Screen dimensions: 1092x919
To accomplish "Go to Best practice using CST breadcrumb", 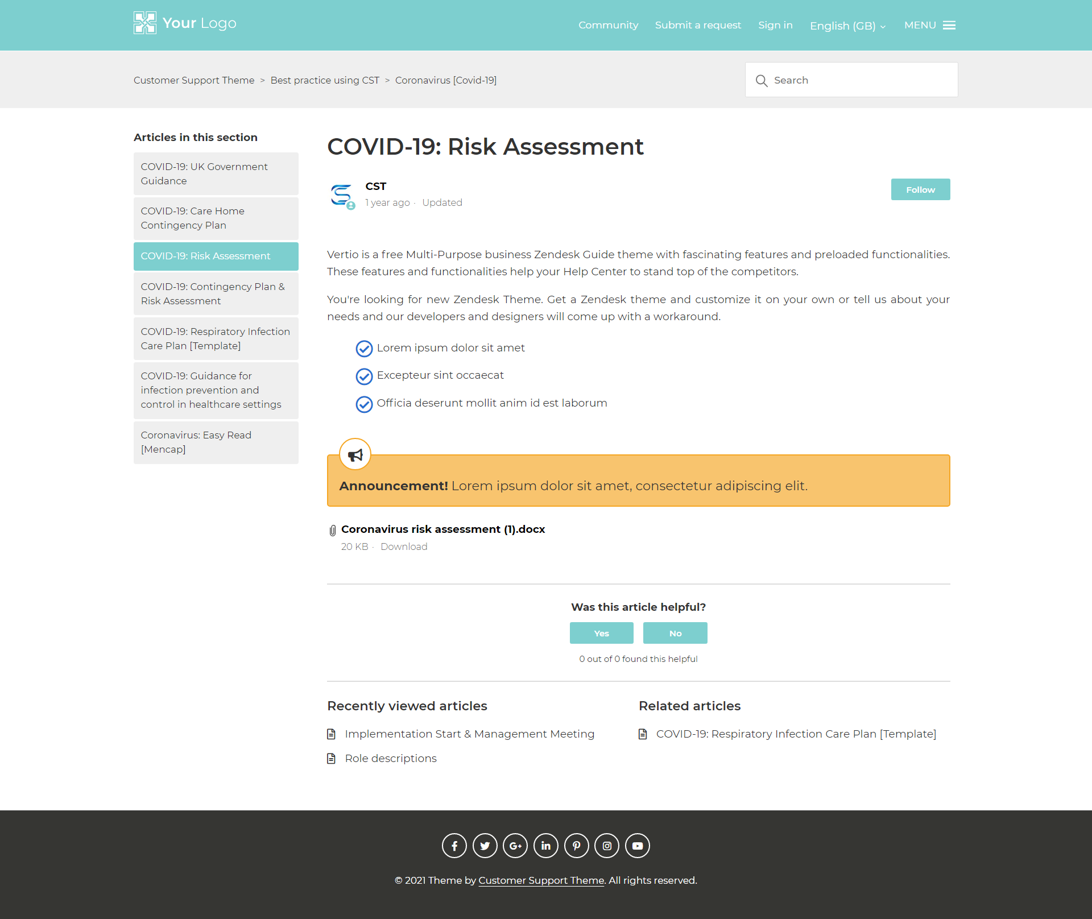I will point(325,80).
